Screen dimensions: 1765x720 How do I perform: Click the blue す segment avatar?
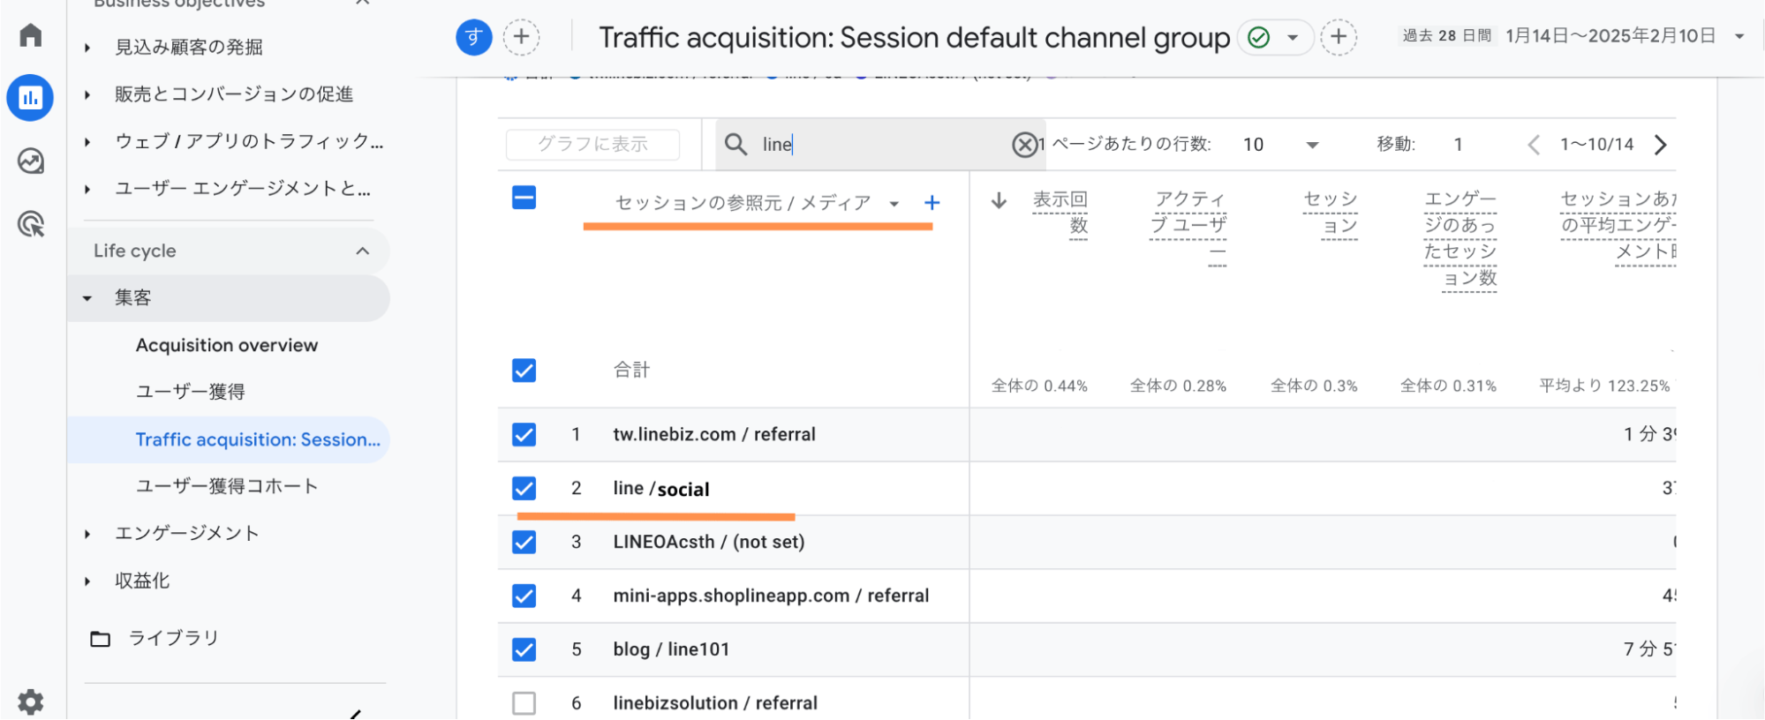point(474,37)
